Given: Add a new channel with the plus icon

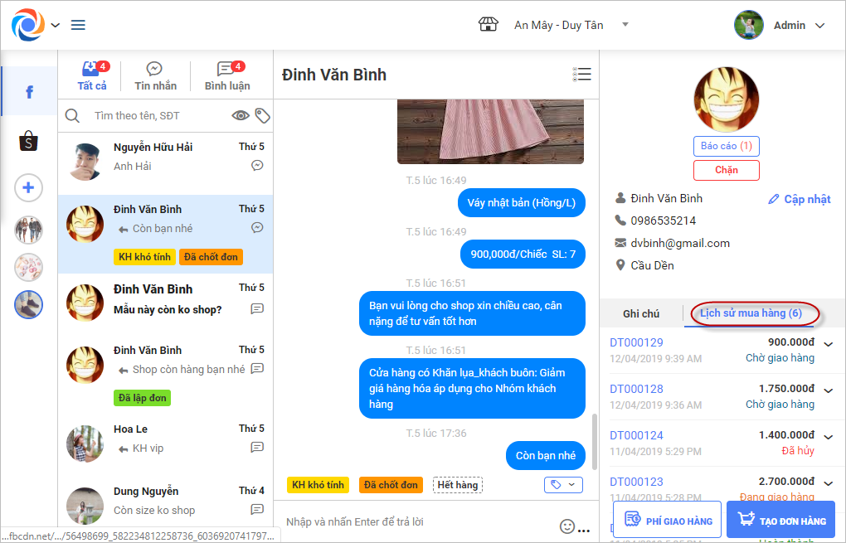Looking at the screenshot, I should [28, 187].
